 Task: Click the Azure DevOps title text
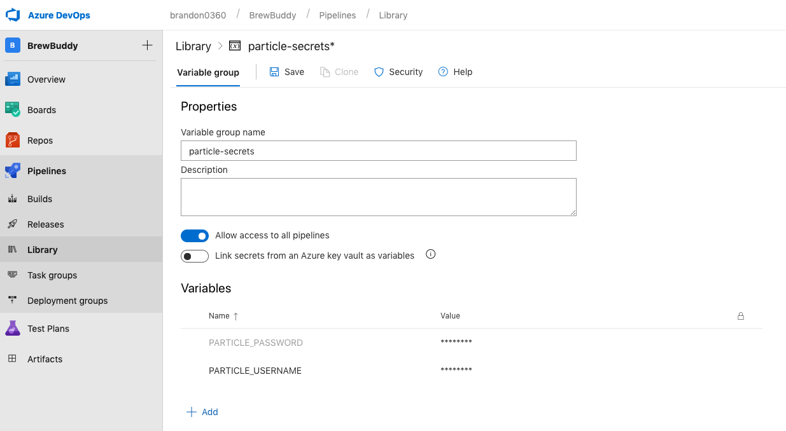59,15
